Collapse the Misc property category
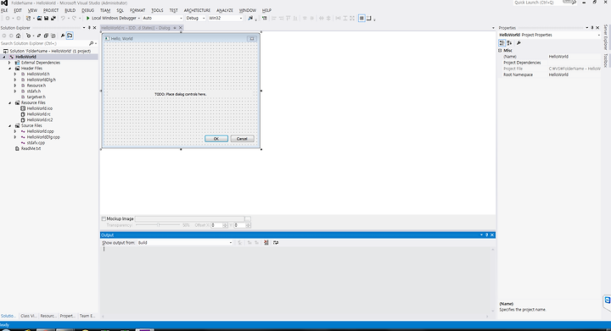 pyautogui.click(x=500, y=50)
